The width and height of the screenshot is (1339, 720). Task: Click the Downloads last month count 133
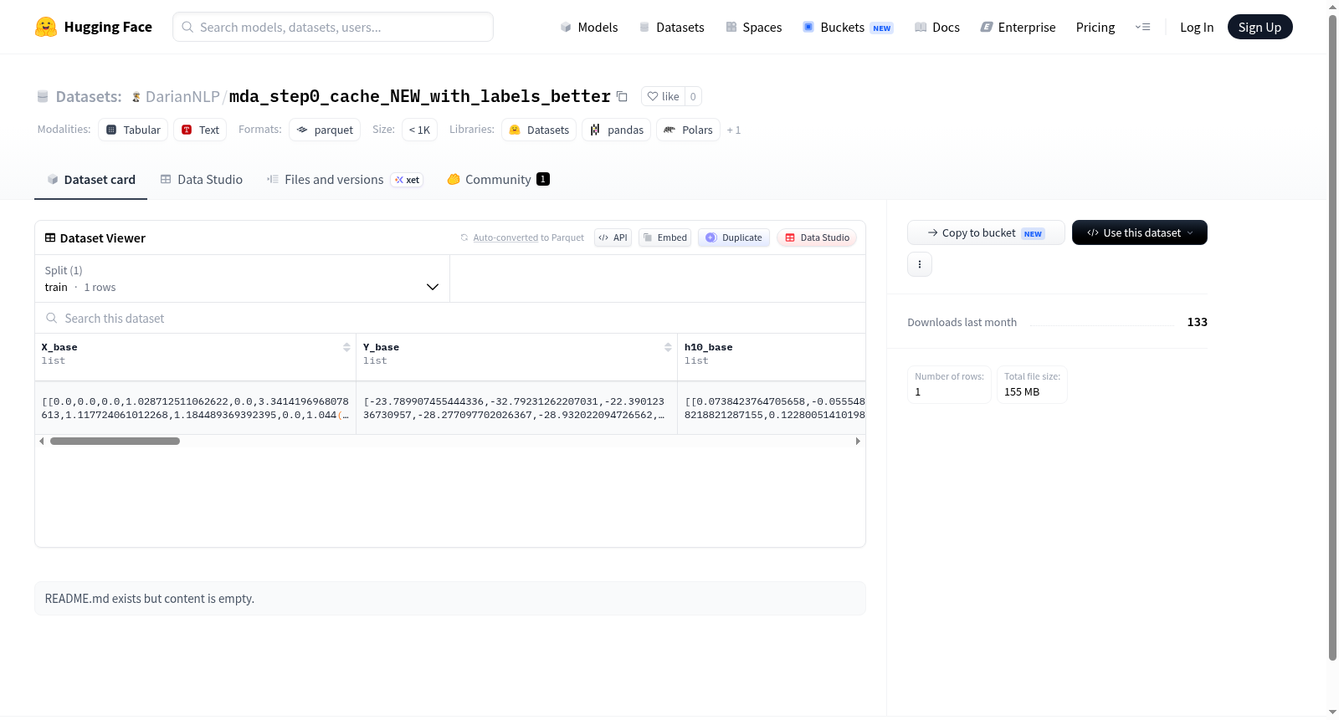tap(1197, 322)
